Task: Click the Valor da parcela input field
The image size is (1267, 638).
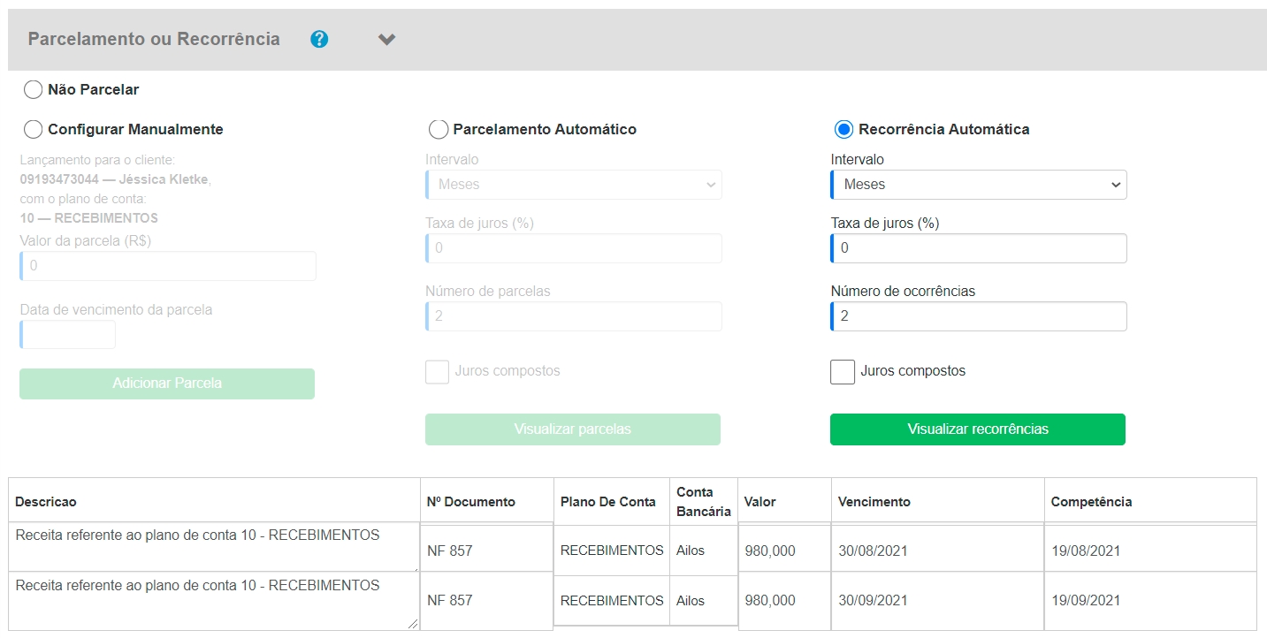Action: (168, 266)
